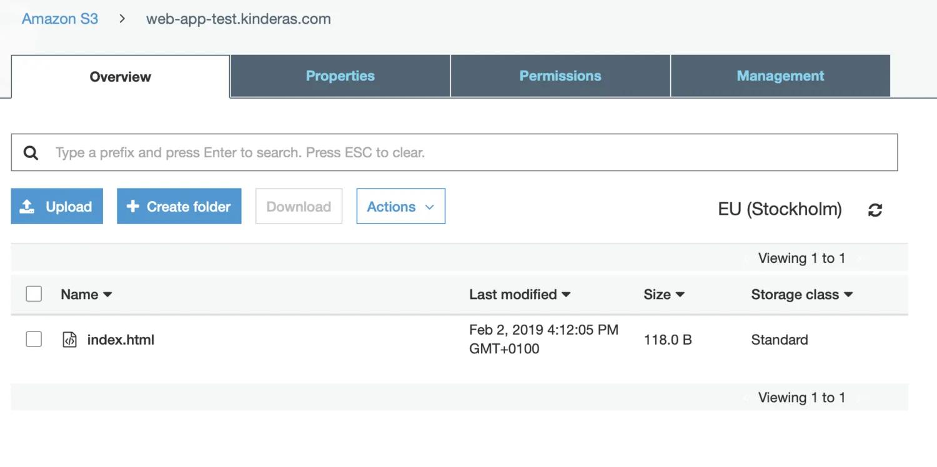This screenshot has width=937, height=467.
Task: Expand the Last modified sort control
Action: (x=566, y=294)
